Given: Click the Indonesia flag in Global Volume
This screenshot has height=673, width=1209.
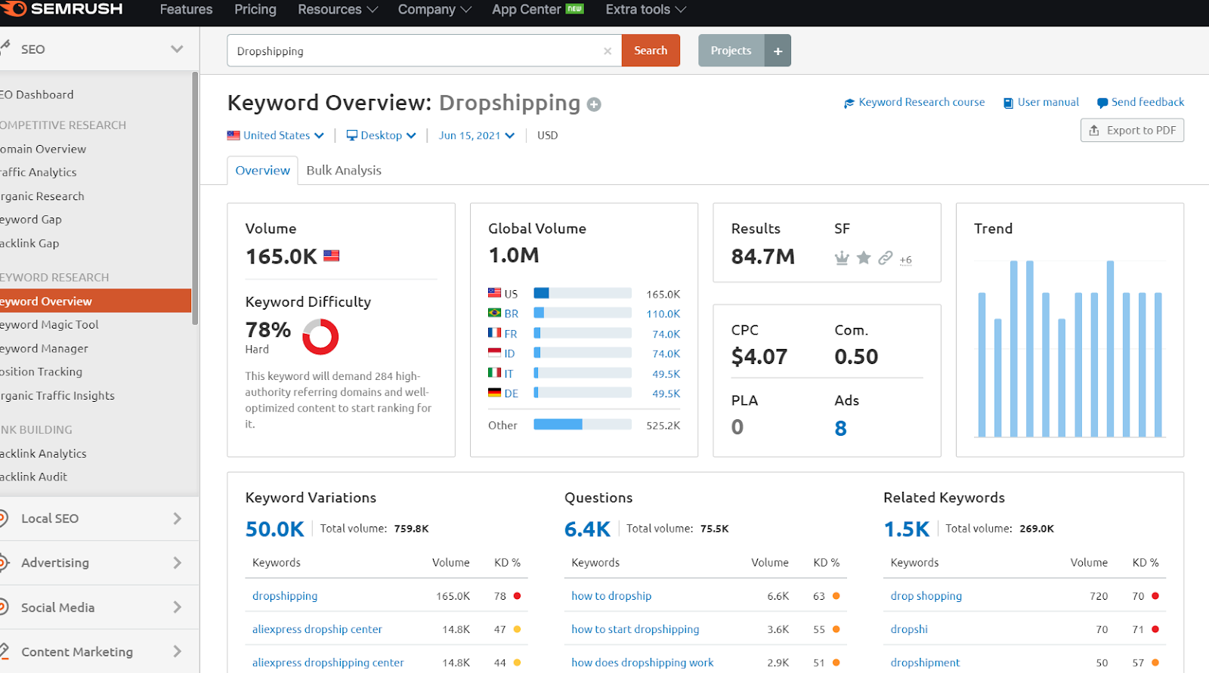Looking at the screenshot, I should tap(495, 353).
